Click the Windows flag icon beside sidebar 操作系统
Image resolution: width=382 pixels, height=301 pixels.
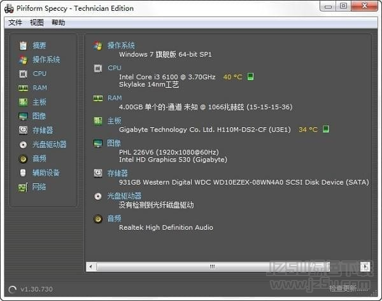pos(23,60)
